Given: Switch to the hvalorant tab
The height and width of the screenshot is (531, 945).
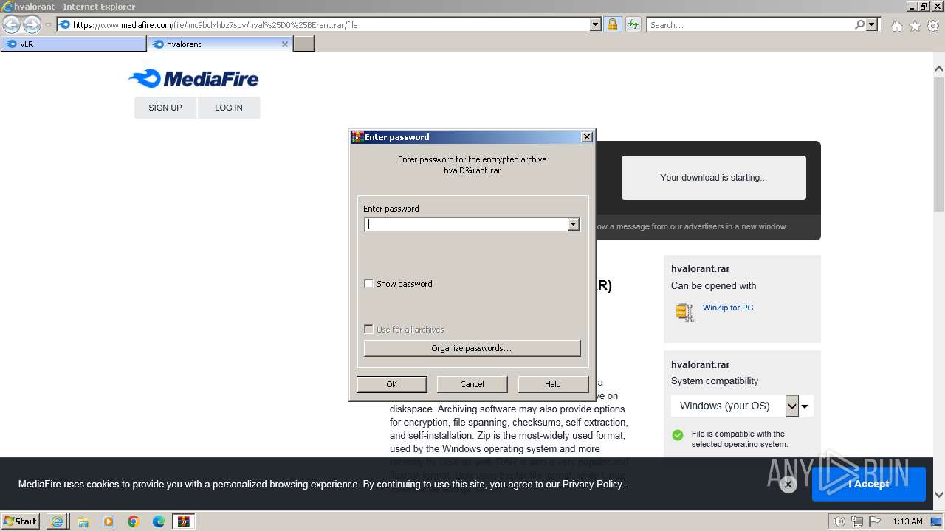Looking at the screenshot, I should pos(220,44).
